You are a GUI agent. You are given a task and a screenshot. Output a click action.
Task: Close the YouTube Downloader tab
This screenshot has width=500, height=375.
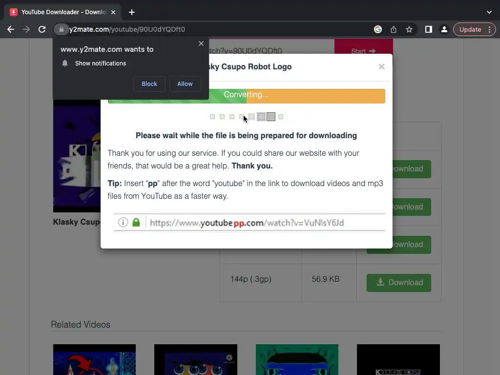point(113,12)
